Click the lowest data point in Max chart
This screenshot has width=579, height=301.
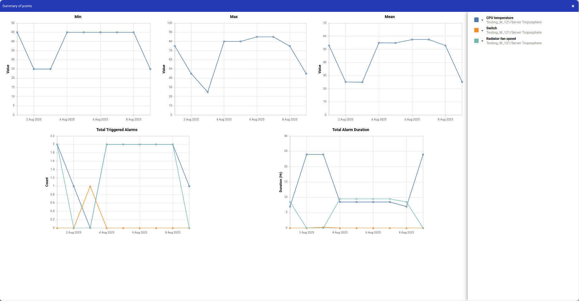pos(208,92)
